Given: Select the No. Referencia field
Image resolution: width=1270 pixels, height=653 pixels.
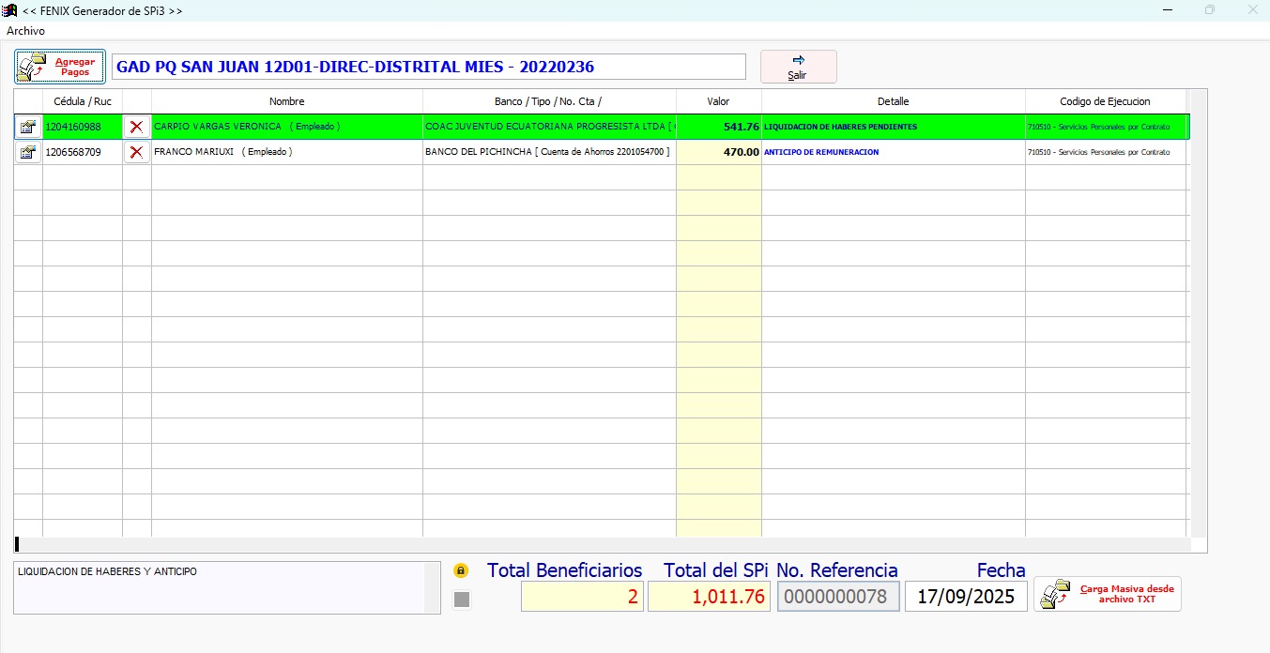Looking at the screenshot, I should (x=837, y=597).
